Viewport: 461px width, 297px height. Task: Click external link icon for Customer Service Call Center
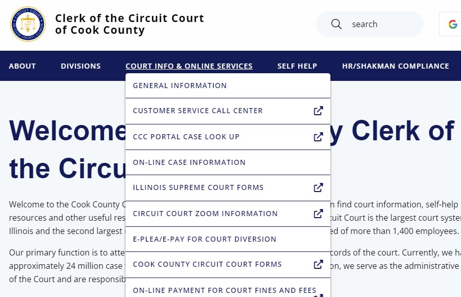(x=319, y=111)
